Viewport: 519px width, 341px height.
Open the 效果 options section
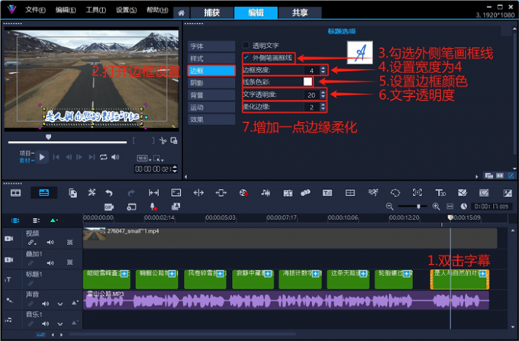pos(211,120)
